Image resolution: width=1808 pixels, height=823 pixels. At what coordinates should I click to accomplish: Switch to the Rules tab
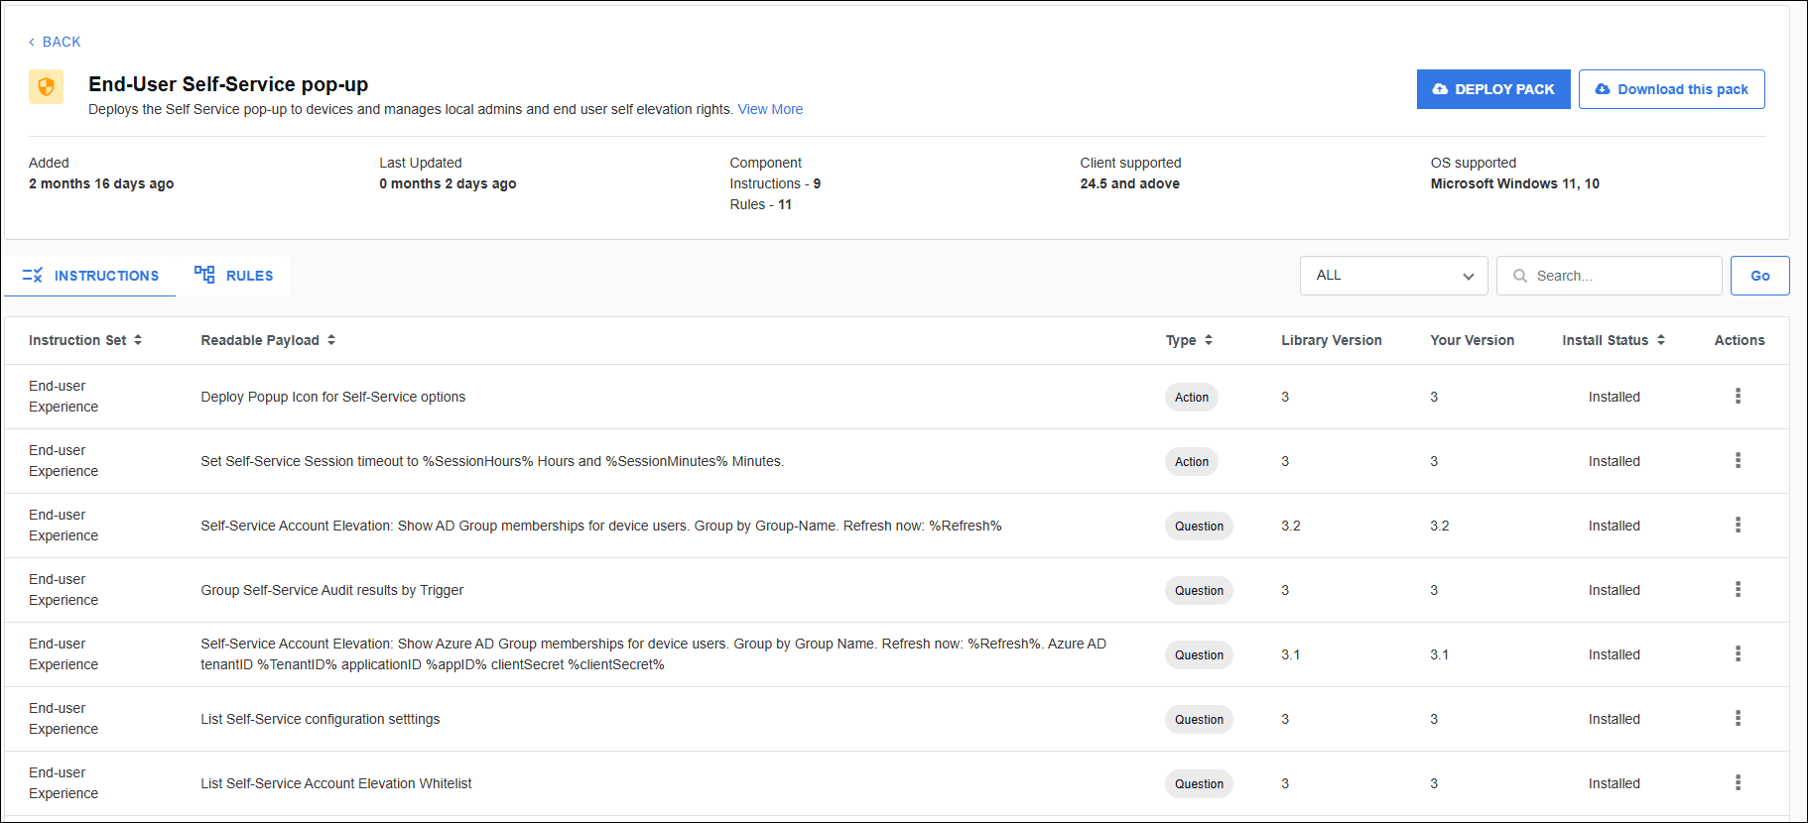[x=234, y=276]
